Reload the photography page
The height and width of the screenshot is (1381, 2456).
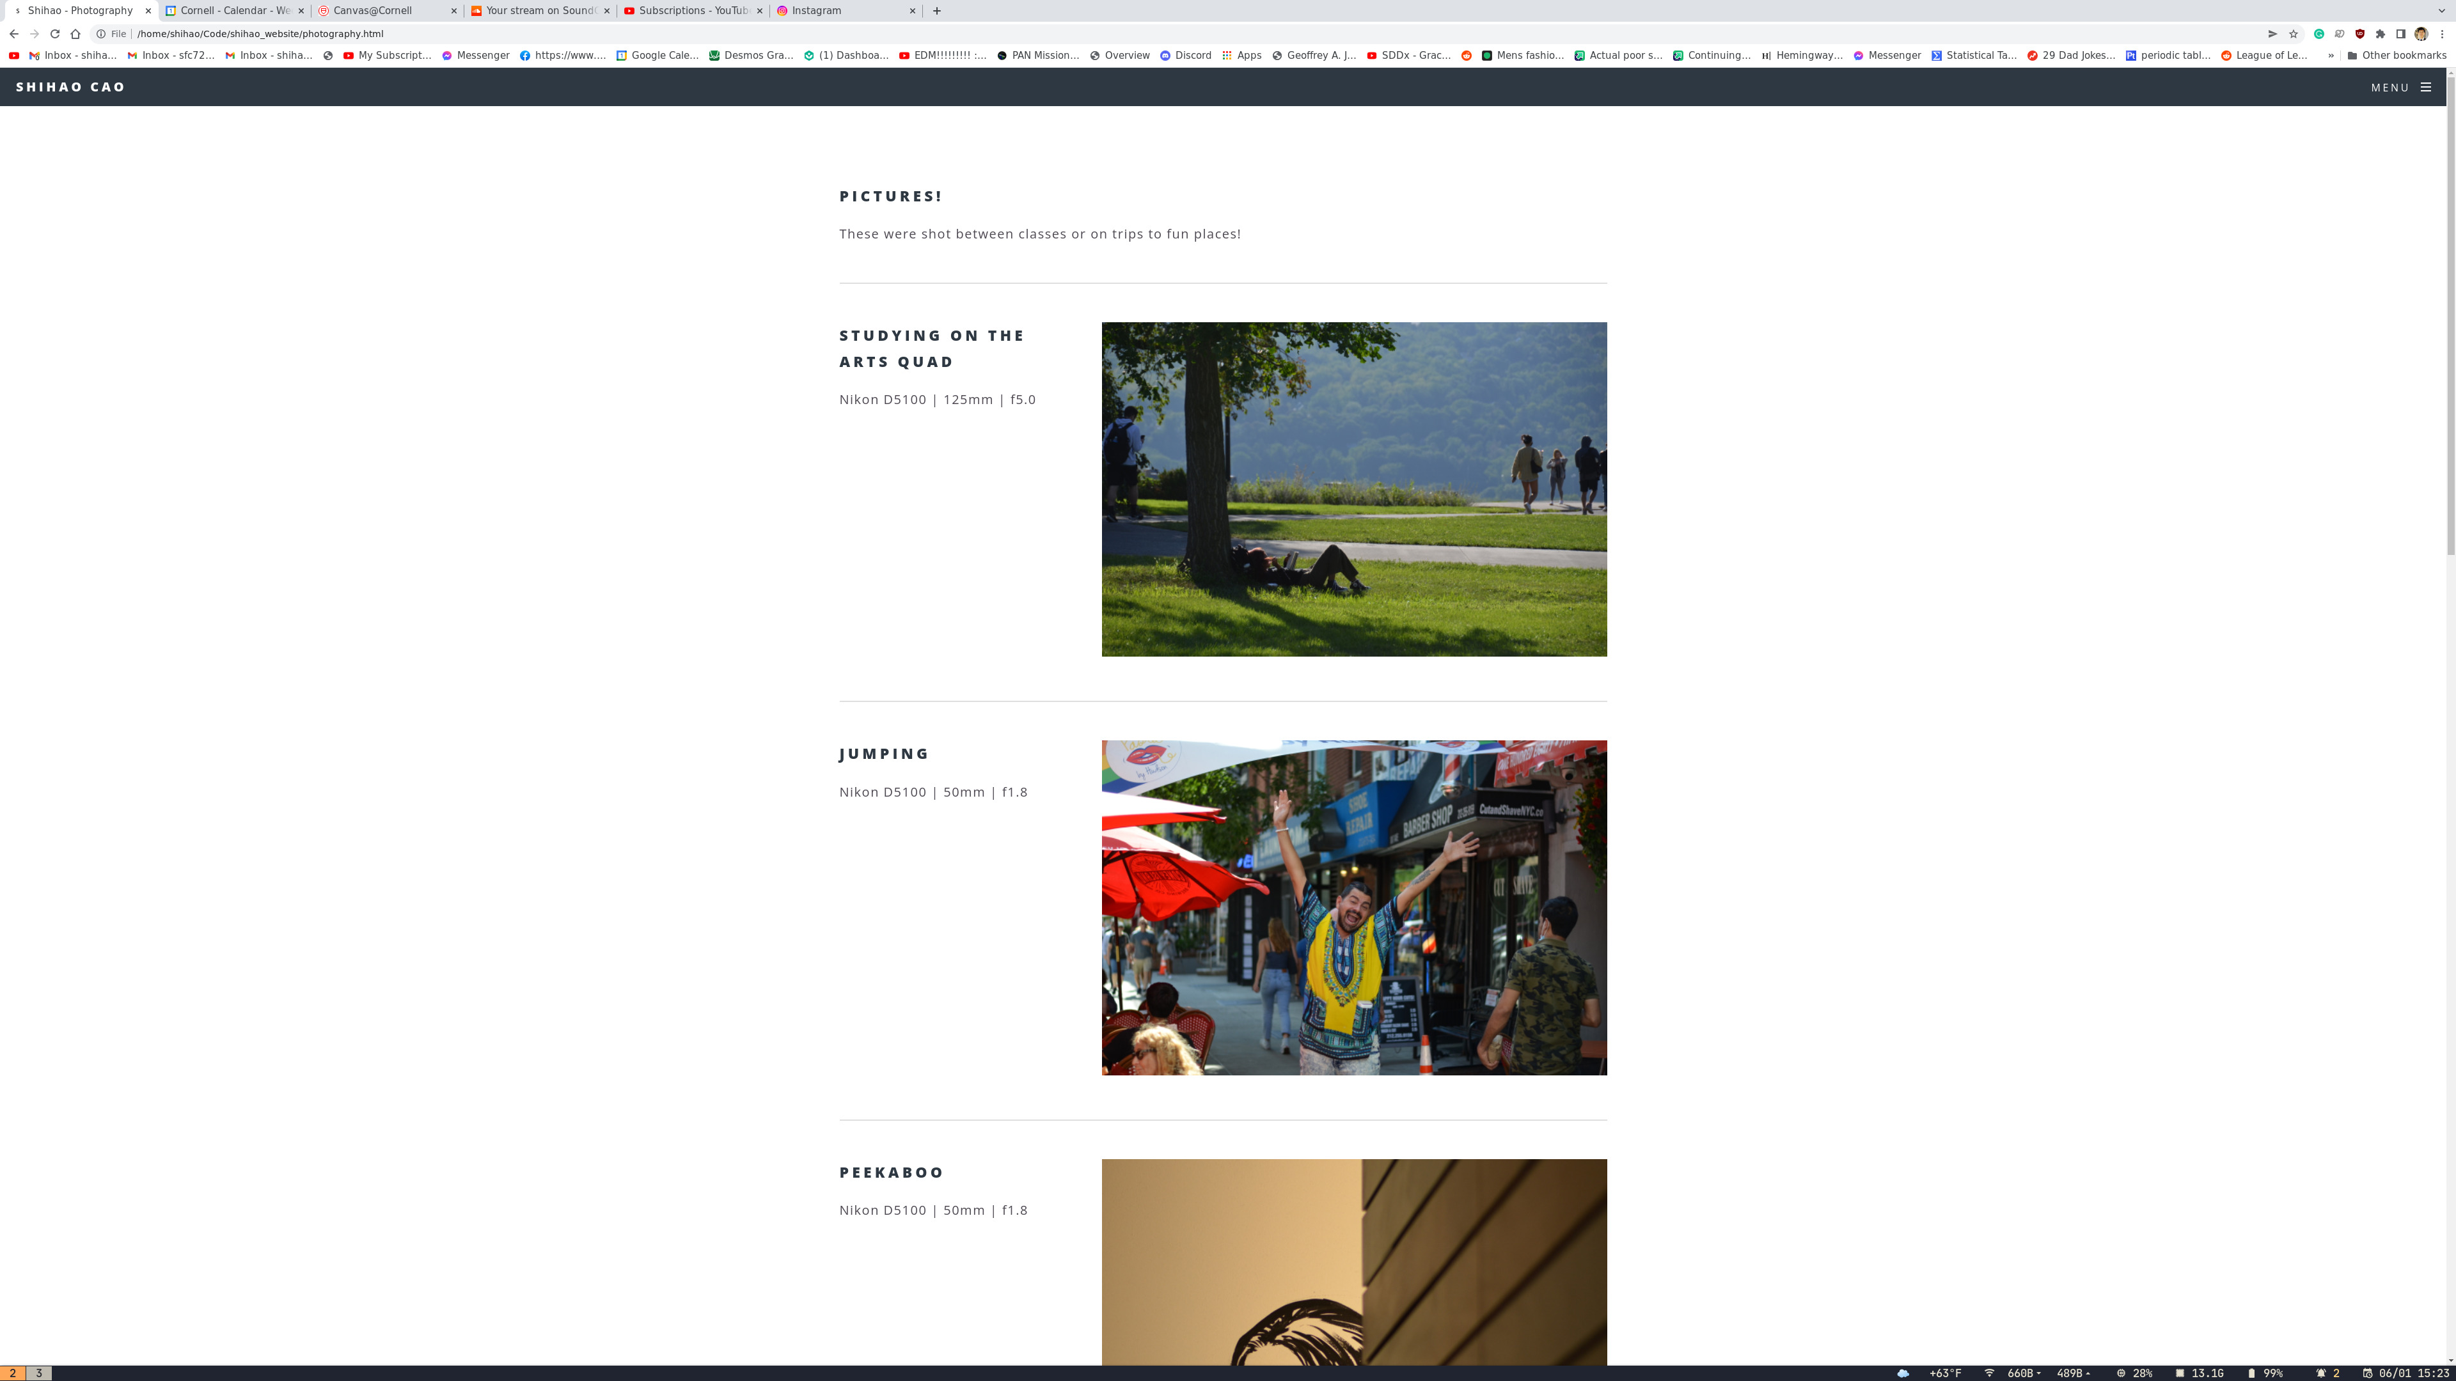tap(54, 33)
